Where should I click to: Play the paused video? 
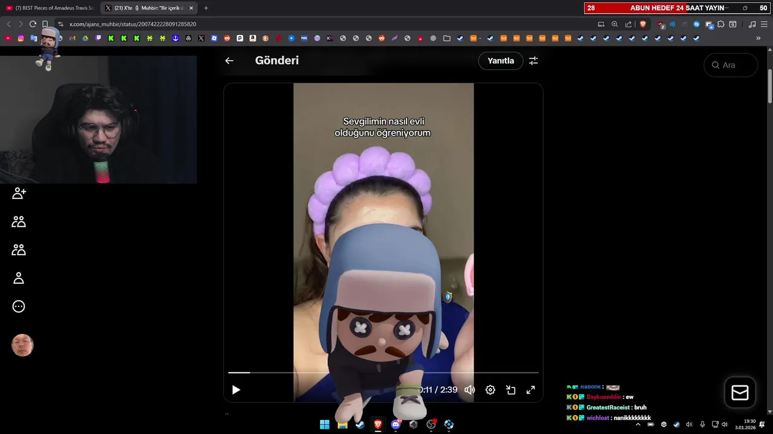236,390
